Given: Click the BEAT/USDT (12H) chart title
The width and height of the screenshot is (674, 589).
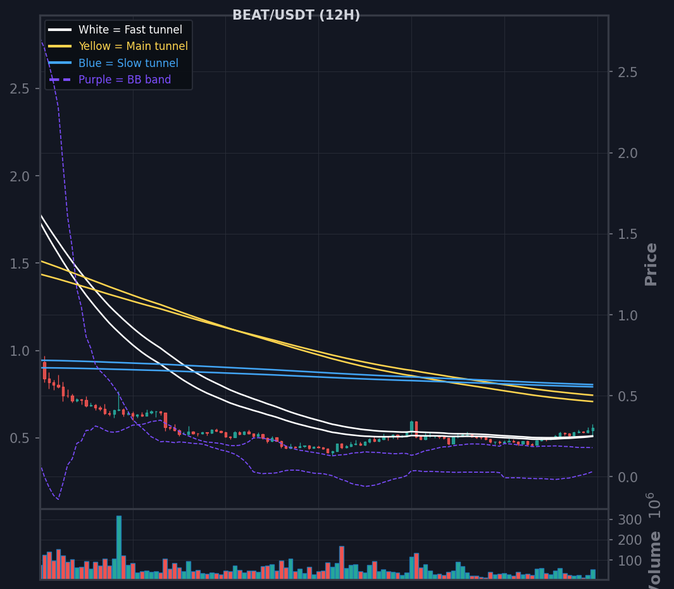Looking at the screenshot, I should (x=296, y=15).
